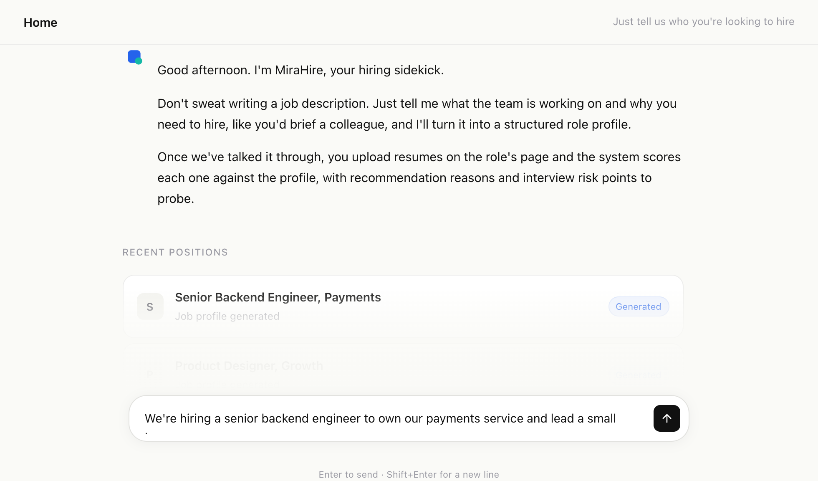Select the S initial tile for Senior Backend Engineer
Viewport: 818px width, 481px height.
150,306
